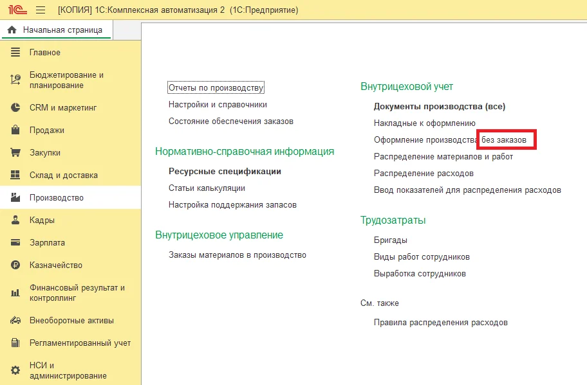The height and width of the screenshot is (385, 587).
Task: Click the 1C logo icon
Action: [17, 10]
